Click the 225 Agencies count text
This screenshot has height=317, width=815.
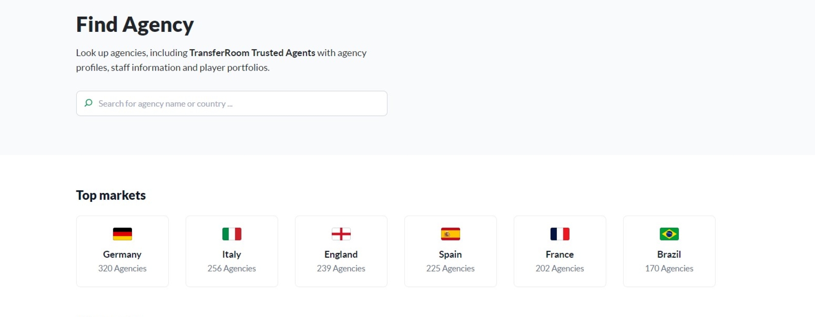point(450,269)
